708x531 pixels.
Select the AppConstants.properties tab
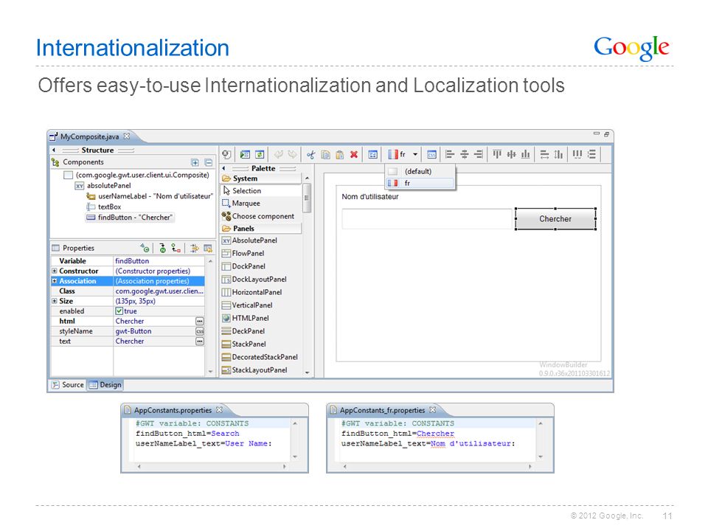click(x=173, y=410)
